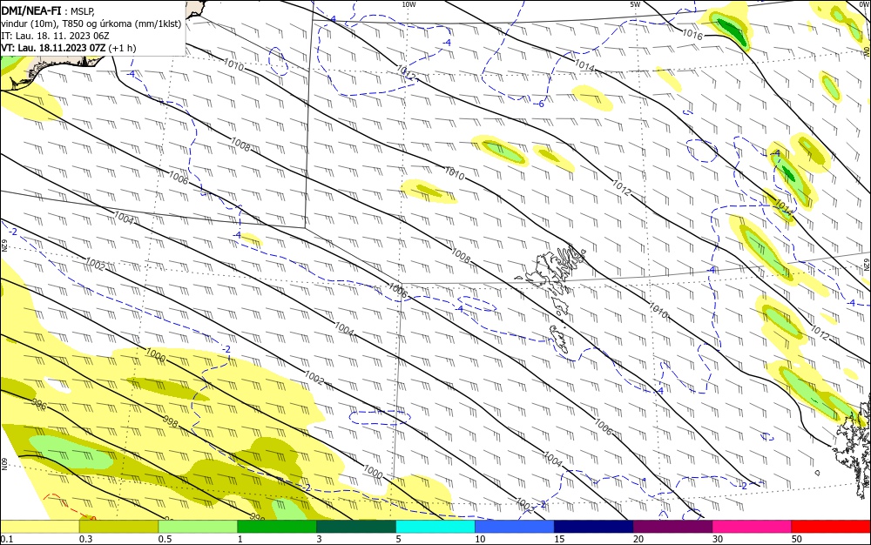Click the pink 30 mm legend swatch
The height and width of the screenshot is (545, 871).
[x=753, y=527]
